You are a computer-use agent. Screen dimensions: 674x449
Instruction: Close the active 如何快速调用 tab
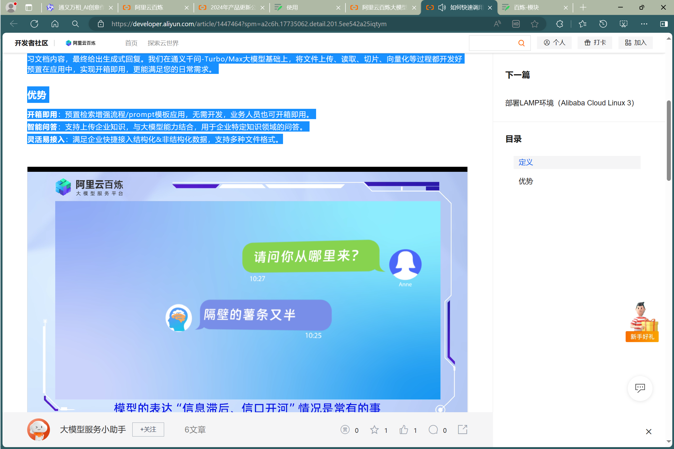tap(490, 7)
